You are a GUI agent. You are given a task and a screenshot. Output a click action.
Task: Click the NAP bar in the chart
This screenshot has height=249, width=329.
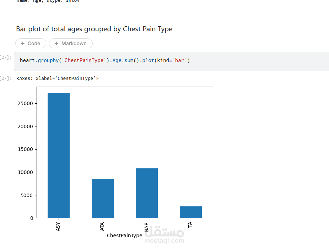147,193
